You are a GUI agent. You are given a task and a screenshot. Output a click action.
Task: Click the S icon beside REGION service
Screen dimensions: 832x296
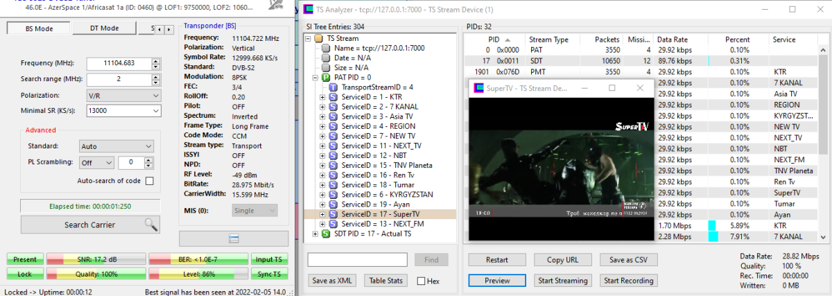pos(333,126)
